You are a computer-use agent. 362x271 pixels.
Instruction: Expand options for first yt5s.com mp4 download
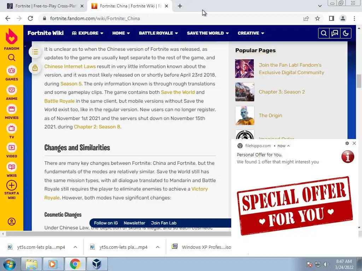click(x=75, y=247)
